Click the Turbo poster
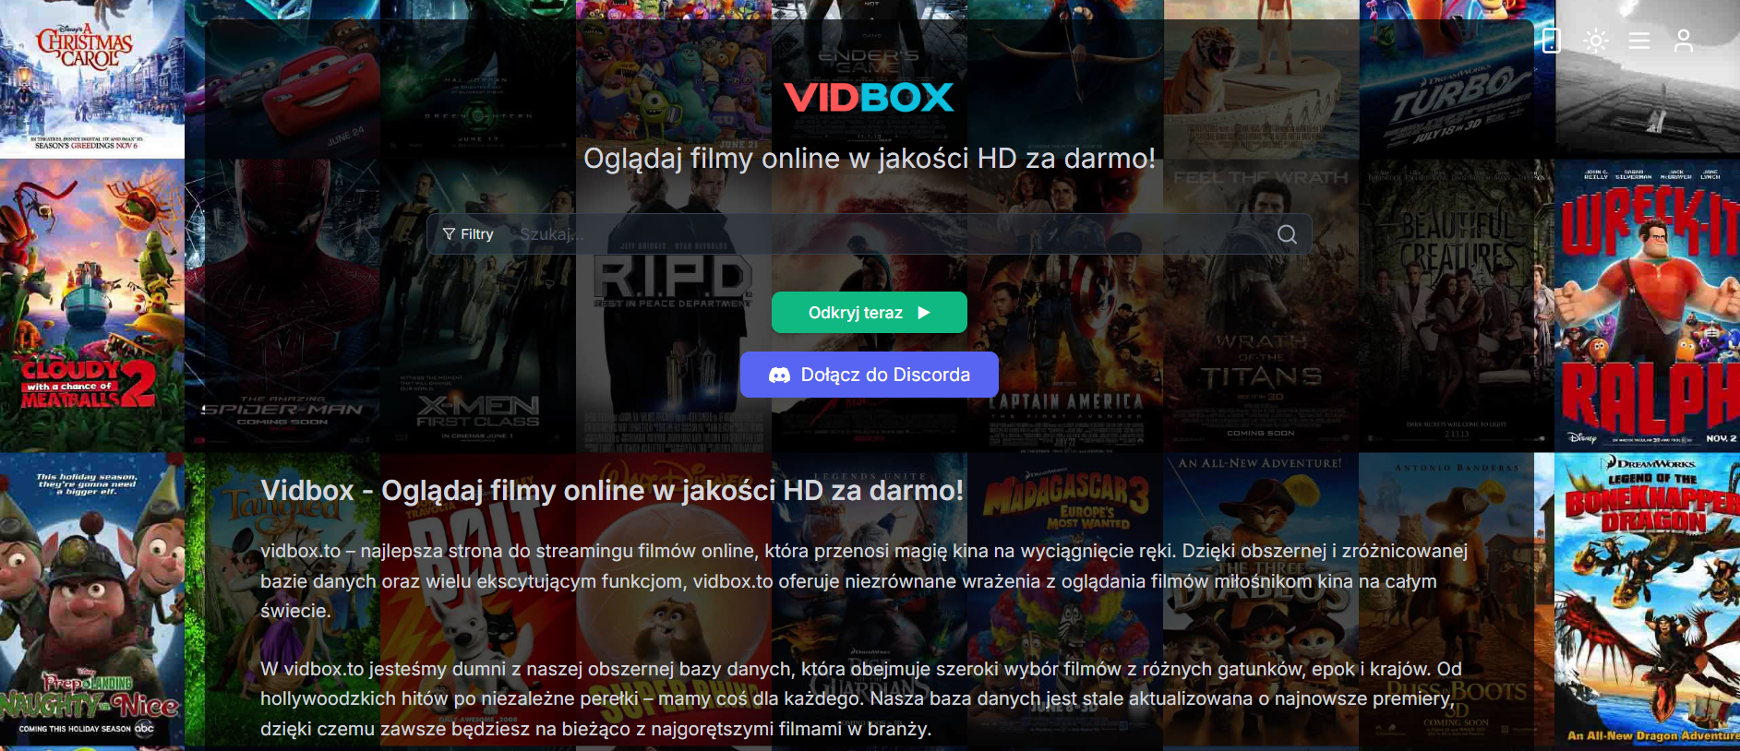Image resolution: width=1740 pixels, height=751 pixels. coord(1457,78)
